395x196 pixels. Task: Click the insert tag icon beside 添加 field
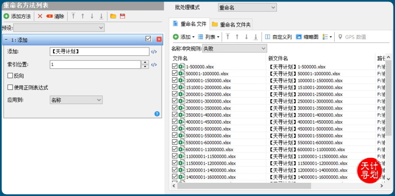[154, 52]
